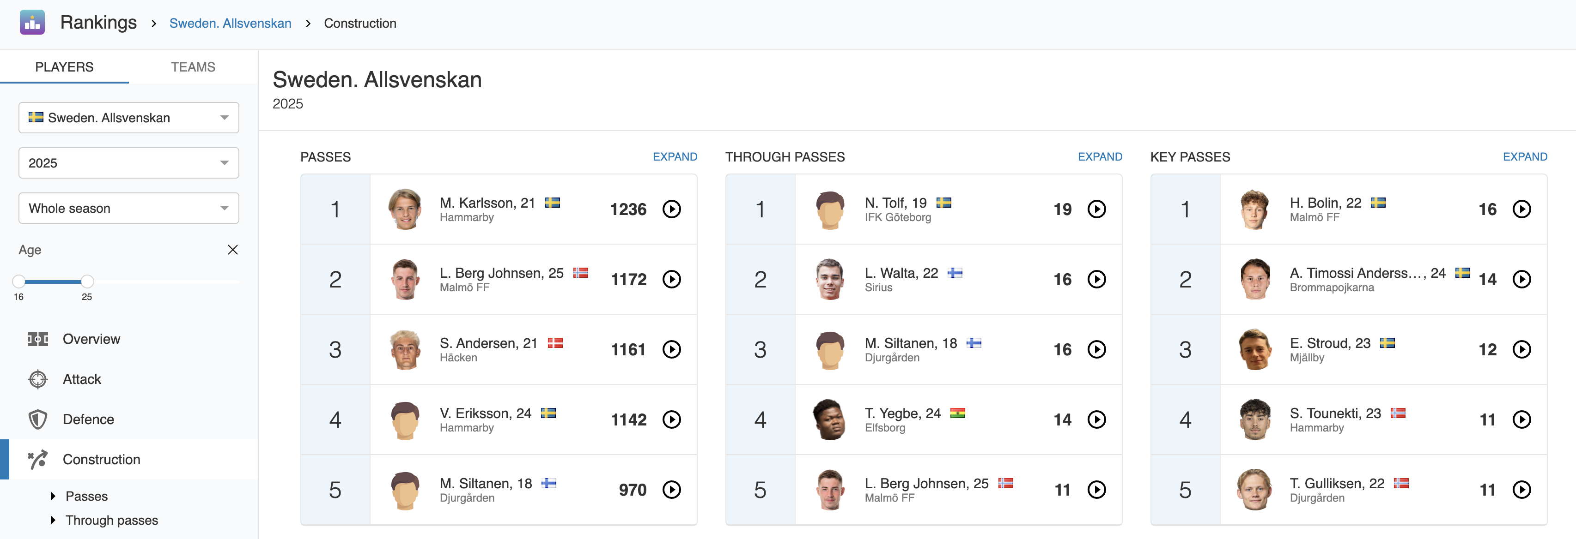Open the Whole season period dropdown
Image resolution: width=1576 pixels, height=539 pixels.
128,209
